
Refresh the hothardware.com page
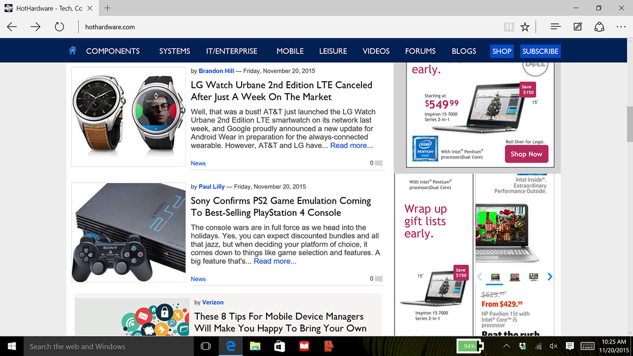click(60, 27)
